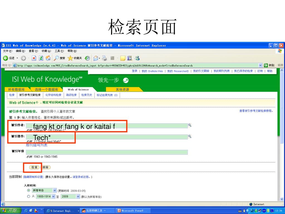Click into the 被引年份 input field
Viewport: 285px width, 214px height.
click(x=107, y=152)
